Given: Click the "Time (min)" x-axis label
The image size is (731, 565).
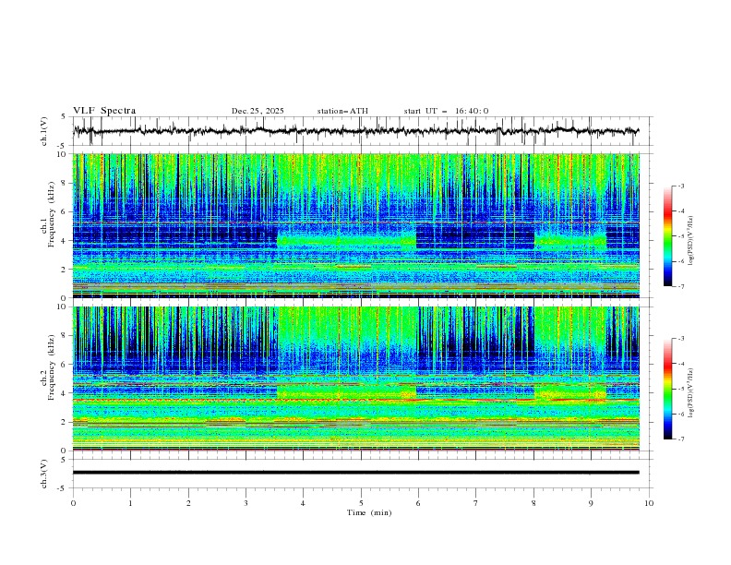Looking at the screenshot, I should [x=369, y=512].
